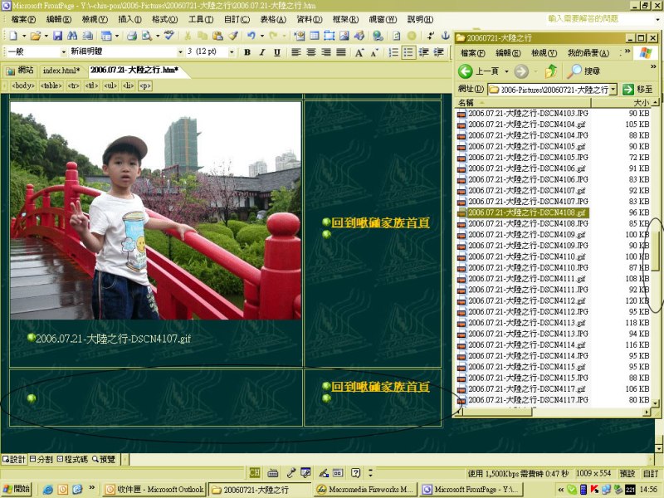
Task: Run the ABC spelling check
Action: point(169,36)
